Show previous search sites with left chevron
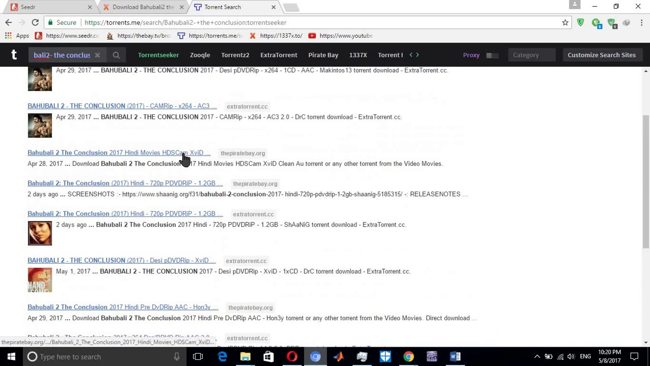This screenshot has height=366, width=650. pyautogui.click(x=411, y=55)
